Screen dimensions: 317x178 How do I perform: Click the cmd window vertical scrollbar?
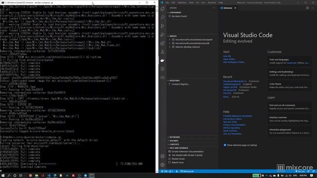pyautogui.click(x=157, y=89)
